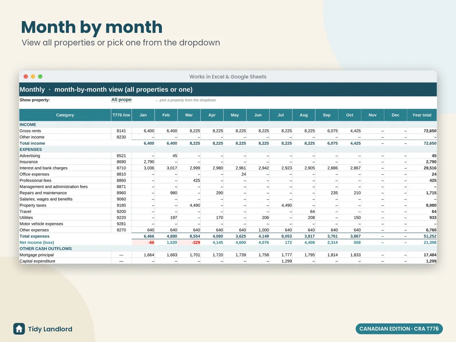Select the Oct column header
456x342 pixels.
pyautogui.click(x=350, y=115)
